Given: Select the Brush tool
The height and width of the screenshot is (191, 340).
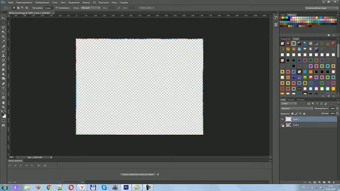Looking at the screenshot, I should pyautogui.click(x=3, y=51).
